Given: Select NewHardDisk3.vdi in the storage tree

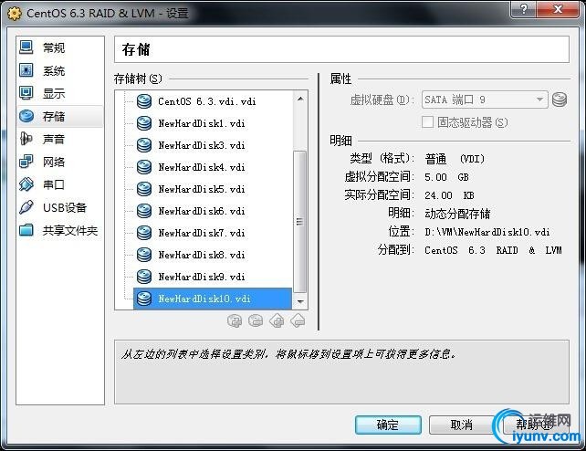Looking at the screenshot, I should point(213,145).
